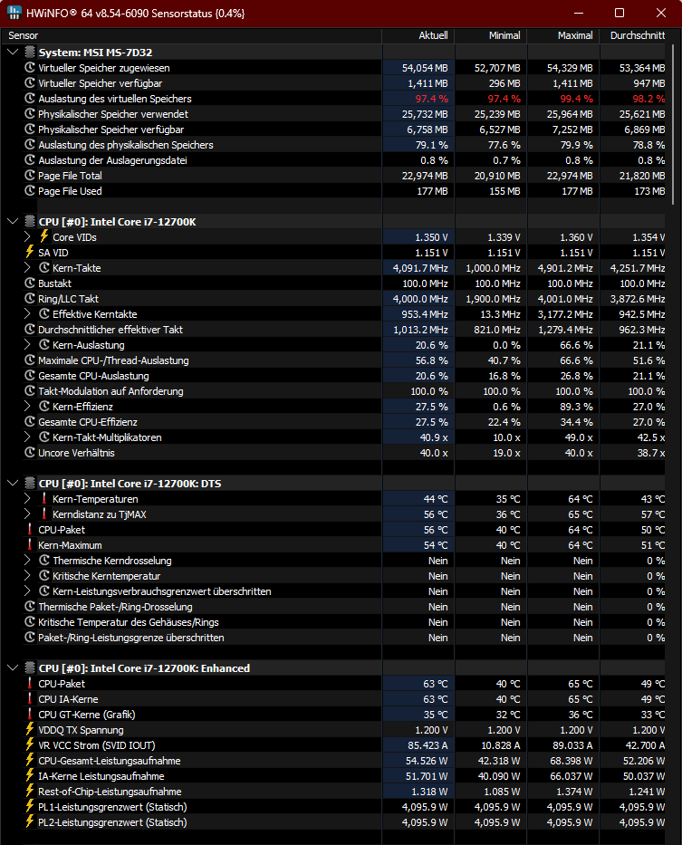Click the chip icon beside System: MSI MS-7D32
Screen dimensions: 682x845
[x=30, y=53]
